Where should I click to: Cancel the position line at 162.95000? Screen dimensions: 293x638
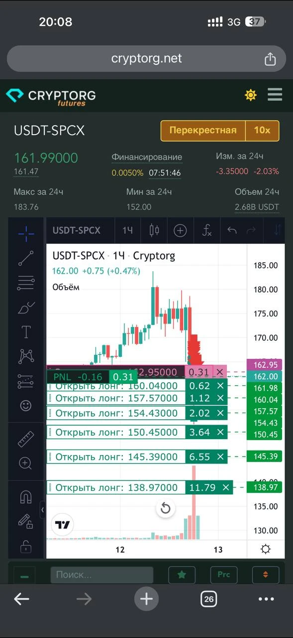point(220,372)
